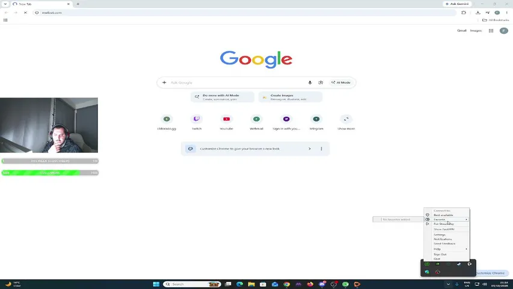Image resolution: width=513 pixels, height=289 pixels.
Task: Open the Chrome tab search dropdown
Action: 5,4
